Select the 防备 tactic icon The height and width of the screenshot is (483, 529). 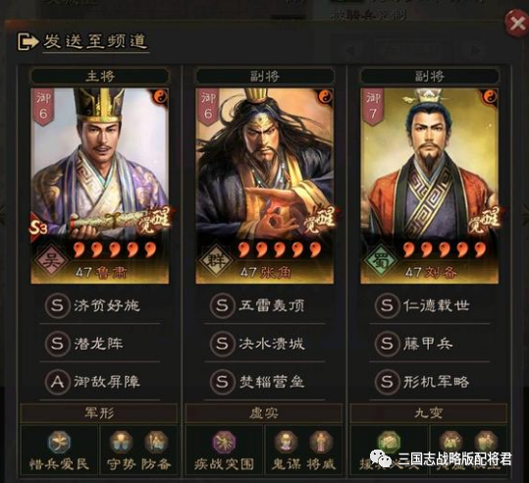pos(155,442)
